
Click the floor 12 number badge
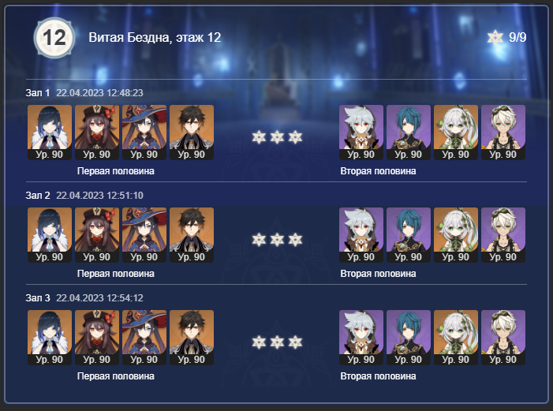pos(54,37)
